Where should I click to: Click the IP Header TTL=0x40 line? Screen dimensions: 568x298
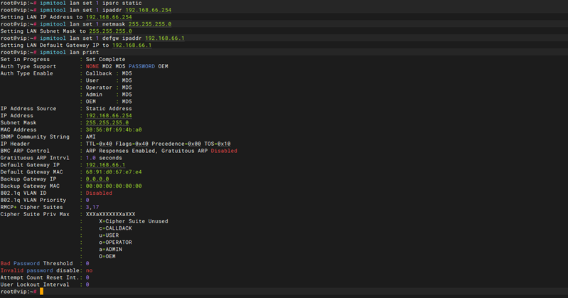pyautogui.click(x=158, y=144)
